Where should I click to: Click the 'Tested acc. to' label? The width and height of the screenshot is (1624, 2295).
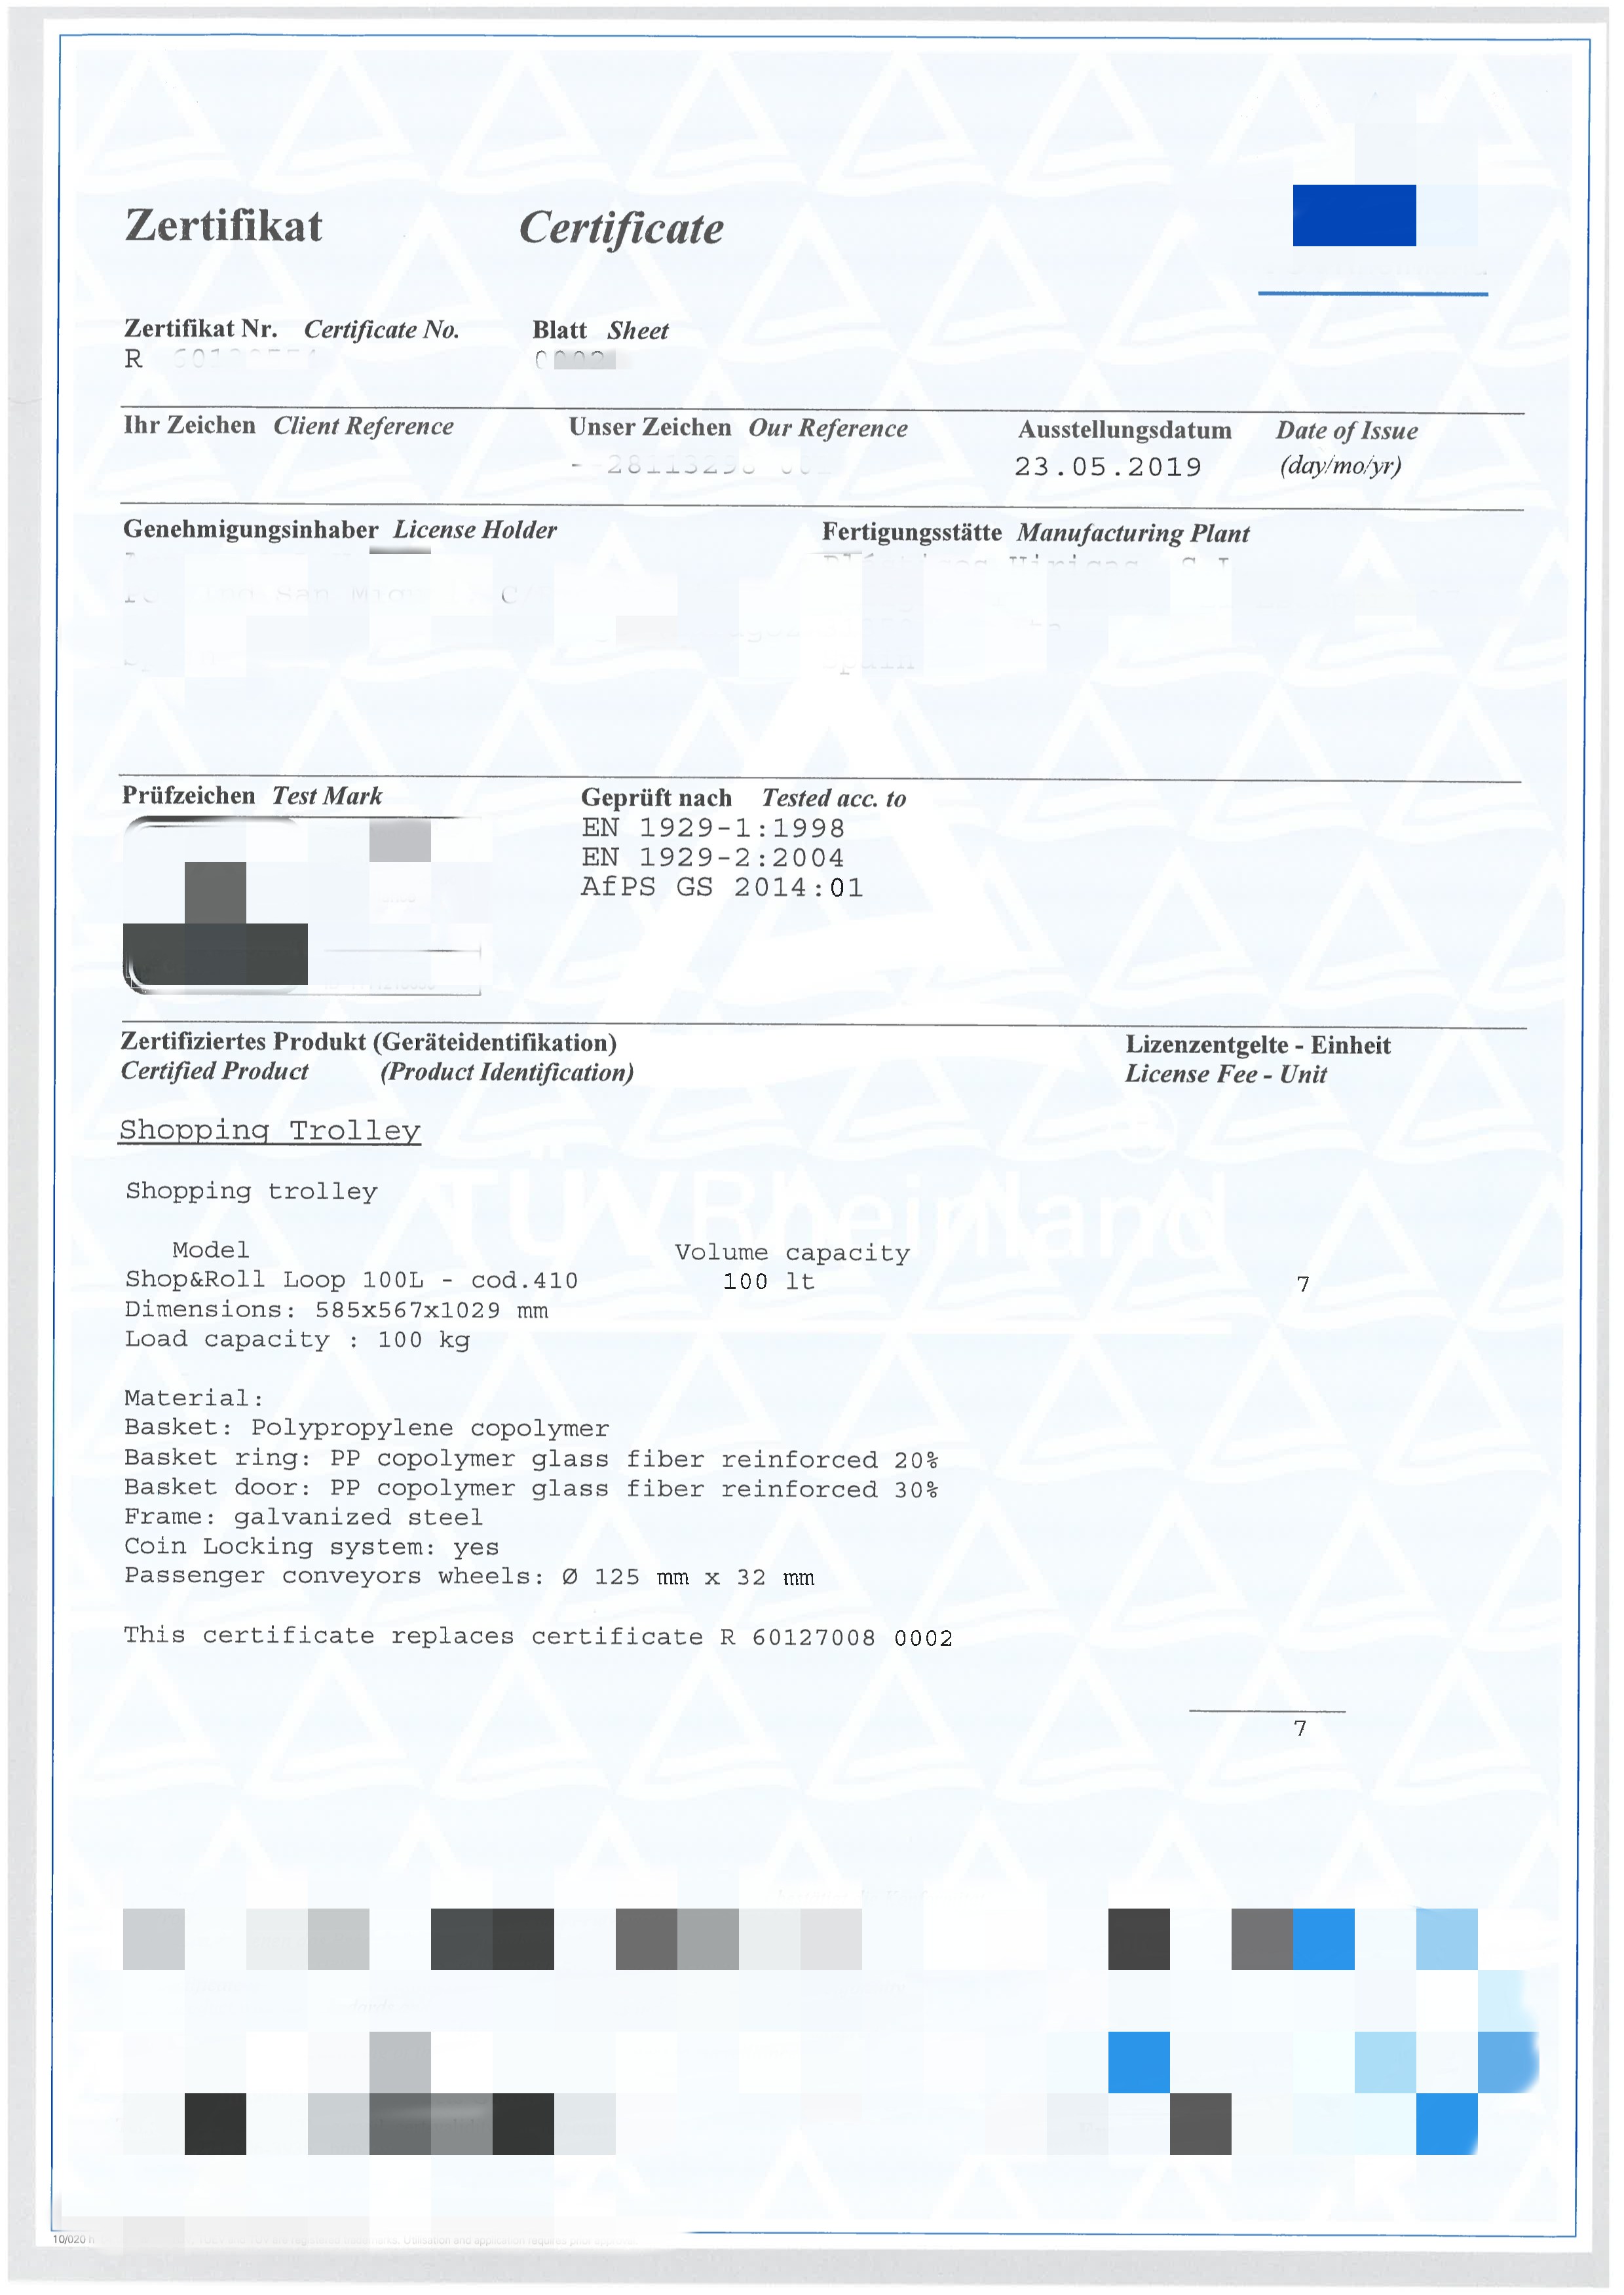(x=833, y=798)
